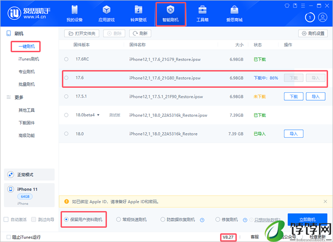Screen dimensions: 333x242
Task: Choose 修复刷机 option
Action: 227,219
